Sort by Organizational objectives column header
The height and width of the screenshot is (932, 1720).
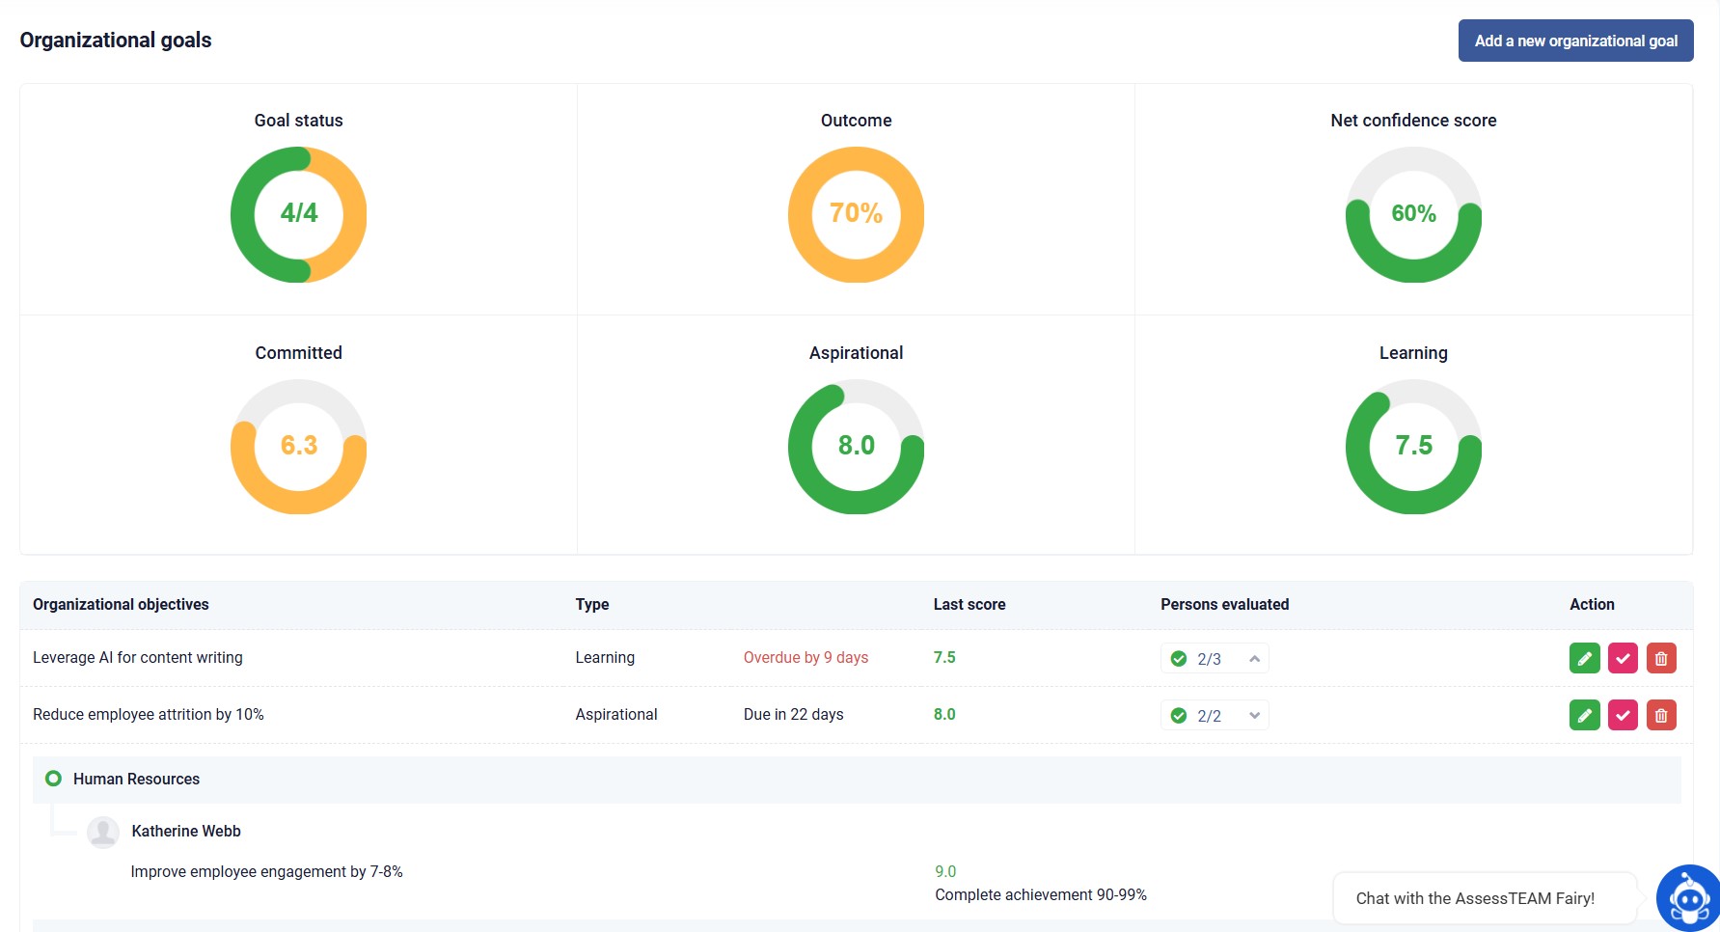(x=121, y=604)
